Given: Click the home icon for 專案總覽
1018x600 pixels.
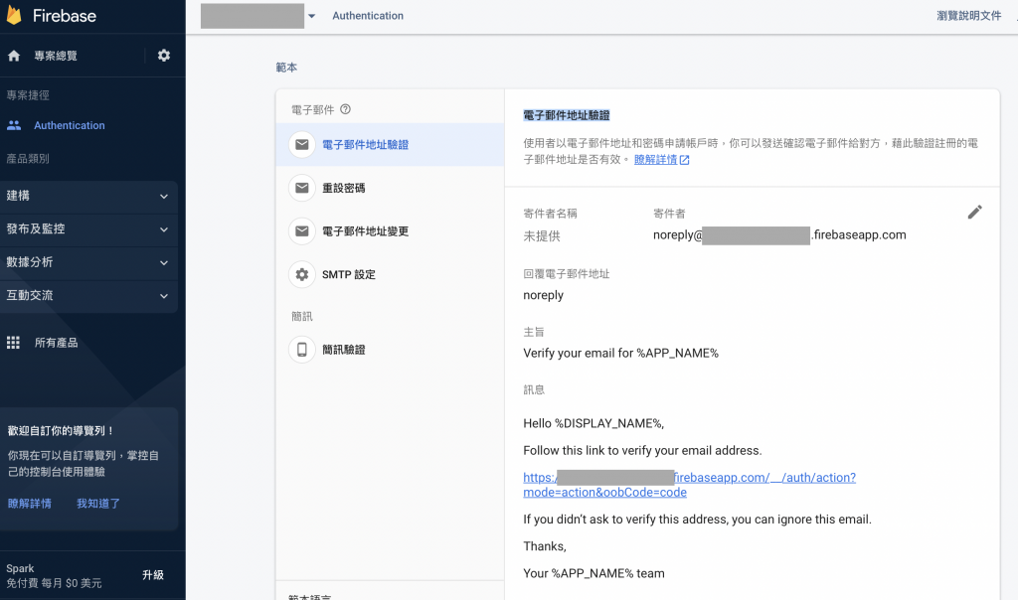Looking at the screenshot, I should [14, 56].
